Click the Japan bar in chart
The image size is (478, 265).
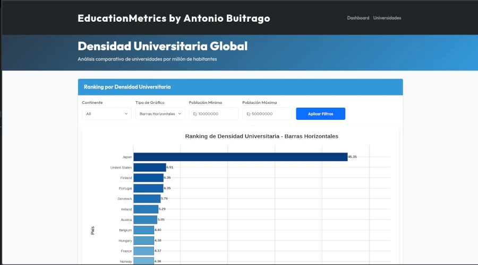pyautogui.click(x=241, y=157)
